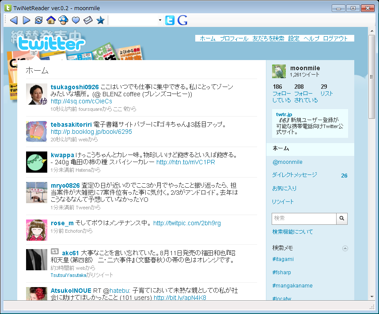379x314 pixels.
Task: Click the back arrow toolbar icon
Action: pyautogui.click(x=14, y=20)
